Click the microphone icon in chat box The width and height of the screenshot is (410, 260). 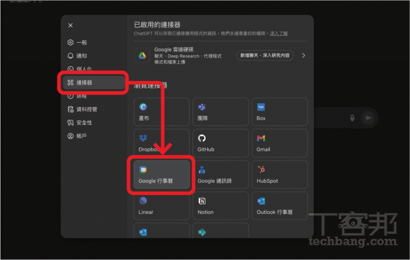click(x=352, y=118)
